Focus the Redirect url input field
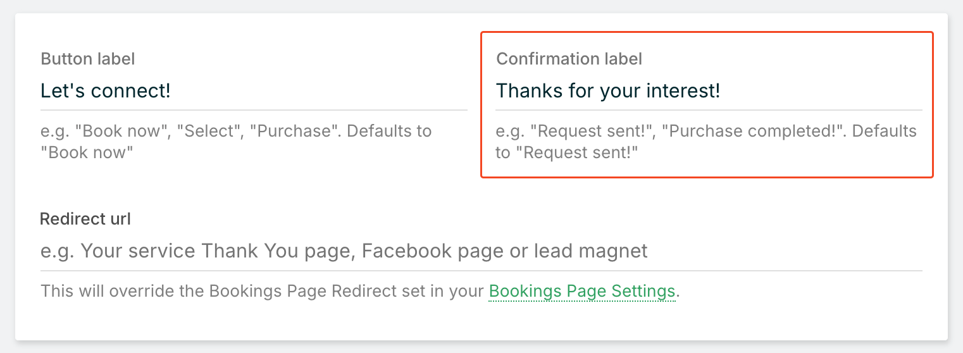Viewport: 963px width, 353px height. pos(481,251)
